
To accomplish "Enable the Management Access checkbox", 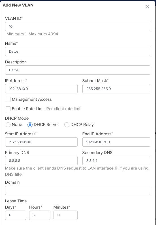I will (x=8, y=99).
